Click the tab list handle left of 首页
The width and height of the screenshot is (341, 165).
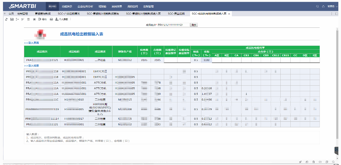pyautogui.click(x=5, y=14)
